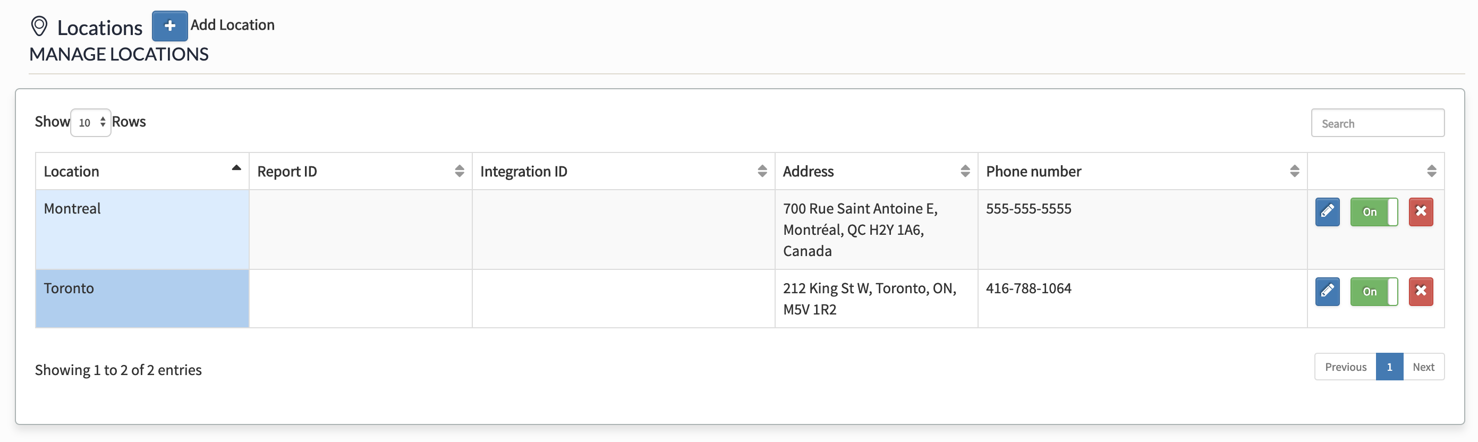Click inside the Search field
Viewport: 1478px width, 442px height.
pyautogui.click(x=1378, y=122)
